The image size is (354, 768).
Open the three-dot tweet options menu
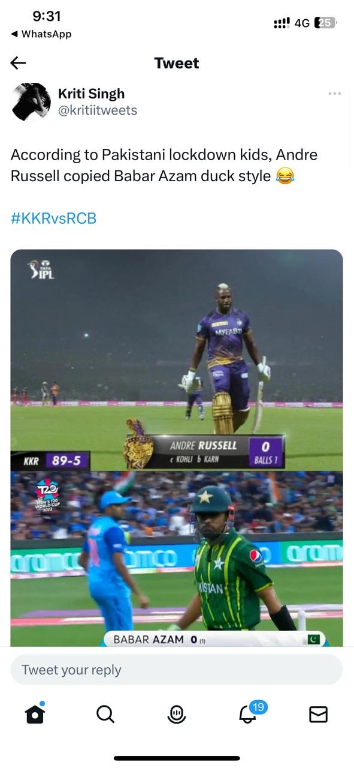coord(334,94)
